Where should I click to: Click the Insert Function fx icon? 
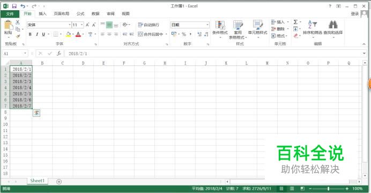click(x=58, y=54)
